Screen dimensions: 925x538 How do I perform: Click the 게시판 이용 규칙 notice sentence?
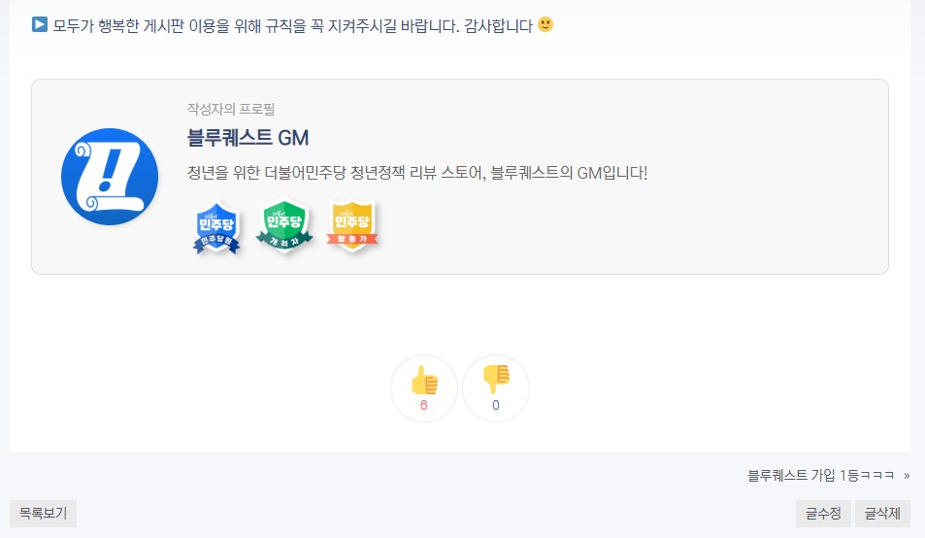point(292,26)
